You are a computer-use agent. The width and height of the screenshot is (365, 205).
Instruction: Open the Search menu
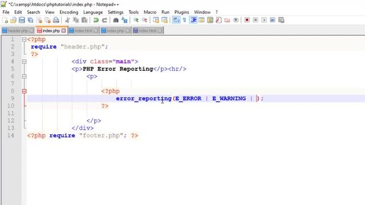coord(34,12)
